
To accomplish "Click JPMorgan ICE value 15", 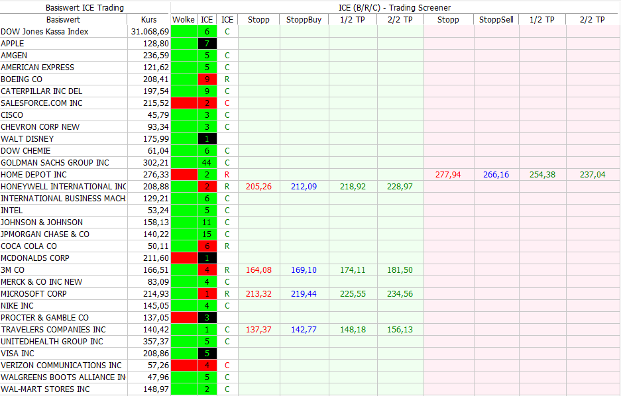I will 207,234.
